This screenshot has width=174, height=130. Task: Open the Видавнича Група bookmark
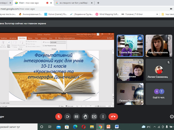point(82,14)
